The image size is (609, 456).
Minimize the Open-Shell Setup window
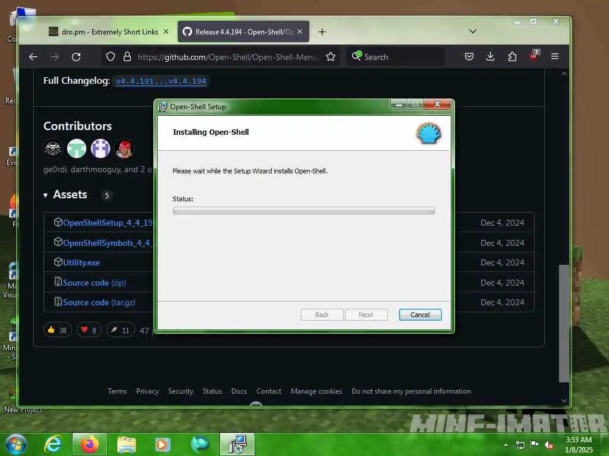(x=399, y=104)
